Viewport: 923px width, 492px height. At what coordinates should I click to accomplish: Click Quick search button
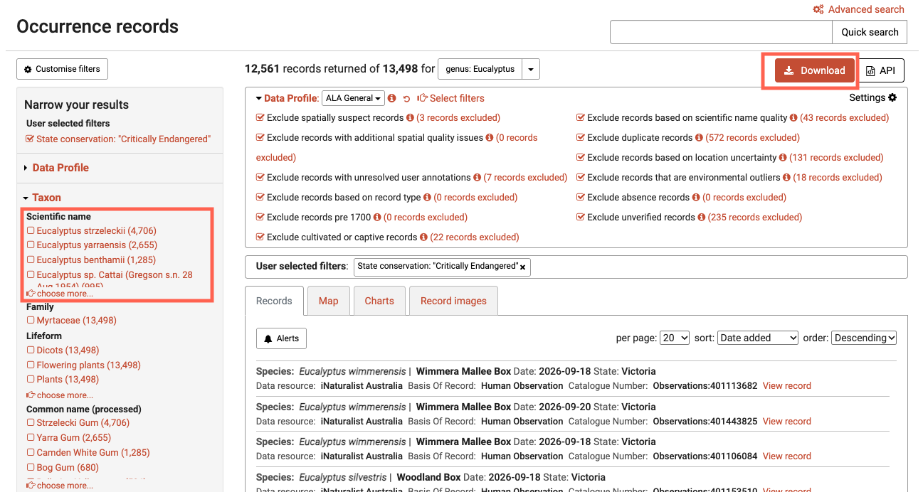[870, 32]
